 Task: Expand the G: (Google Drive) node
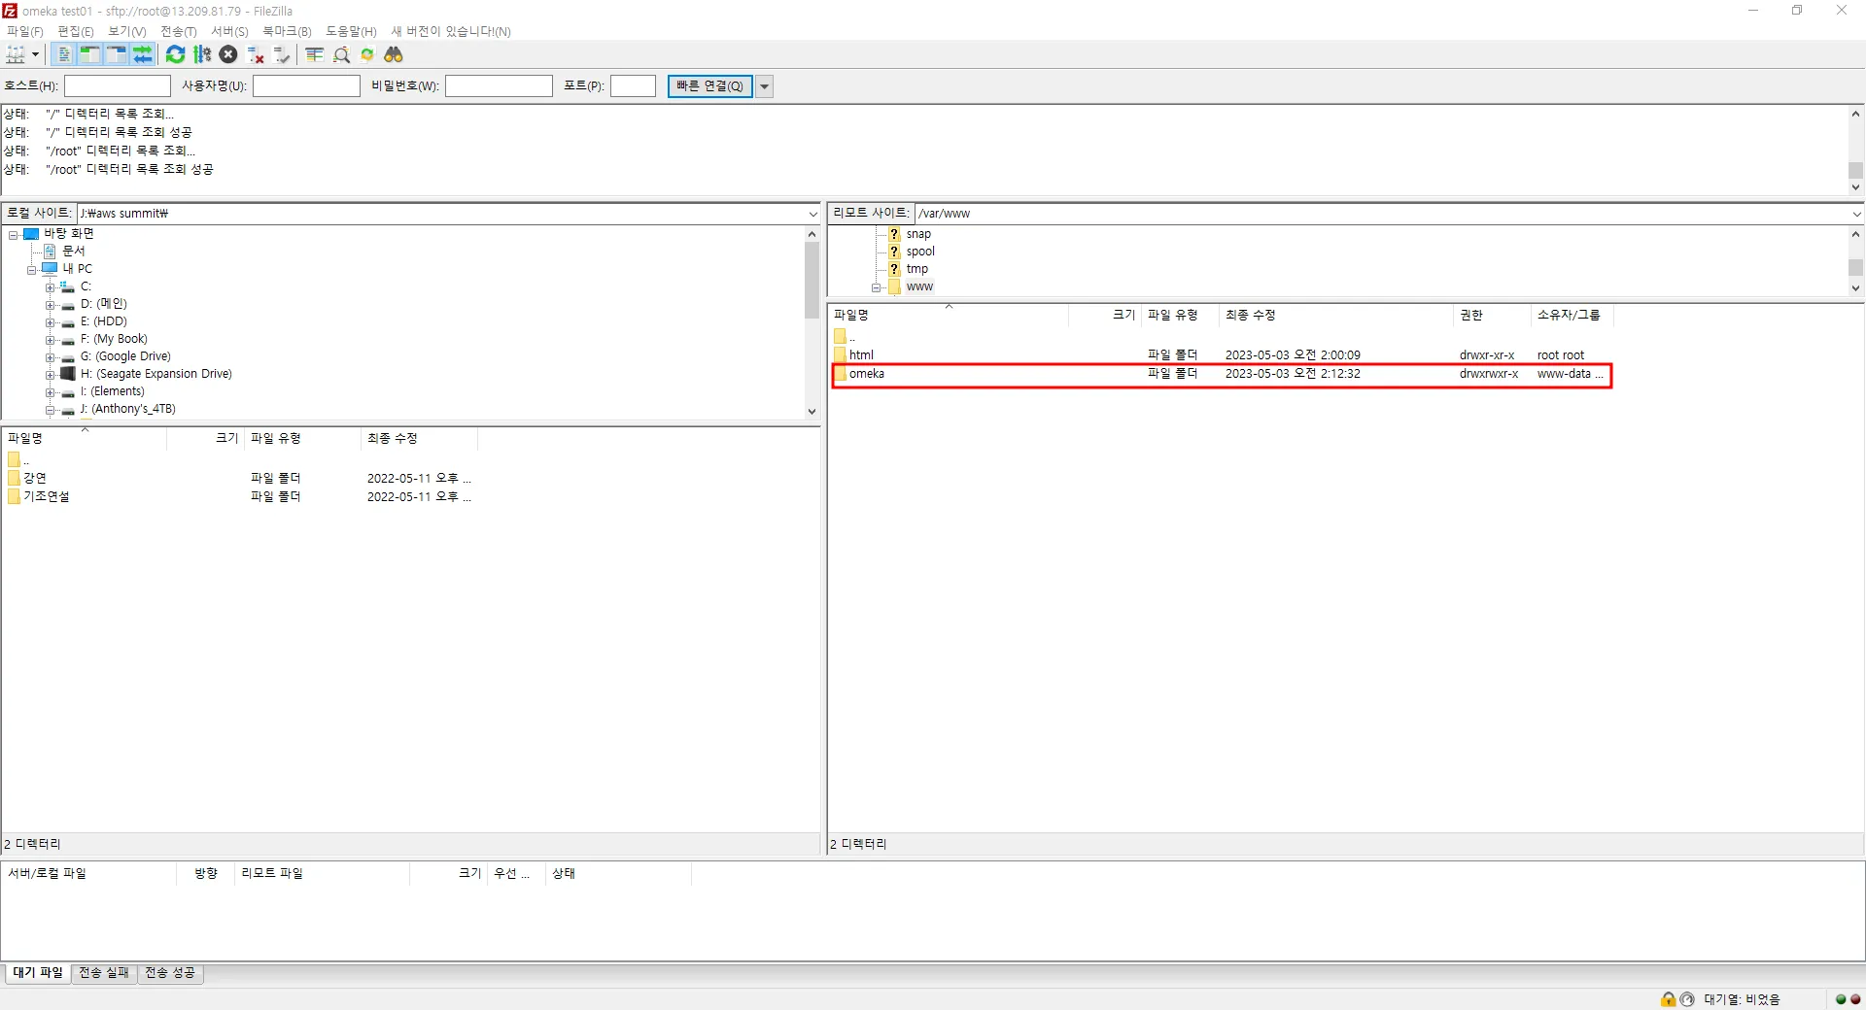point(51,356)
